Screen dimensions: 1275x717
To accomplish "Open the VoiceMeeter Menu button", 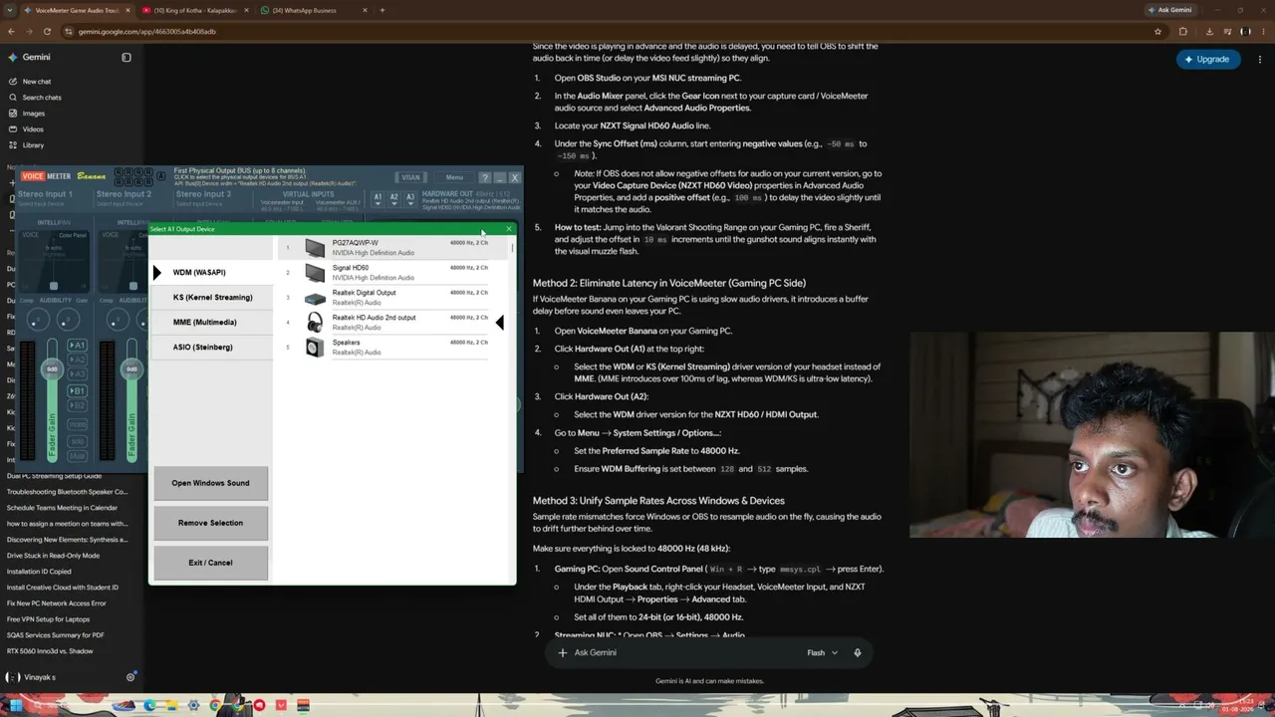I will 454,177.
